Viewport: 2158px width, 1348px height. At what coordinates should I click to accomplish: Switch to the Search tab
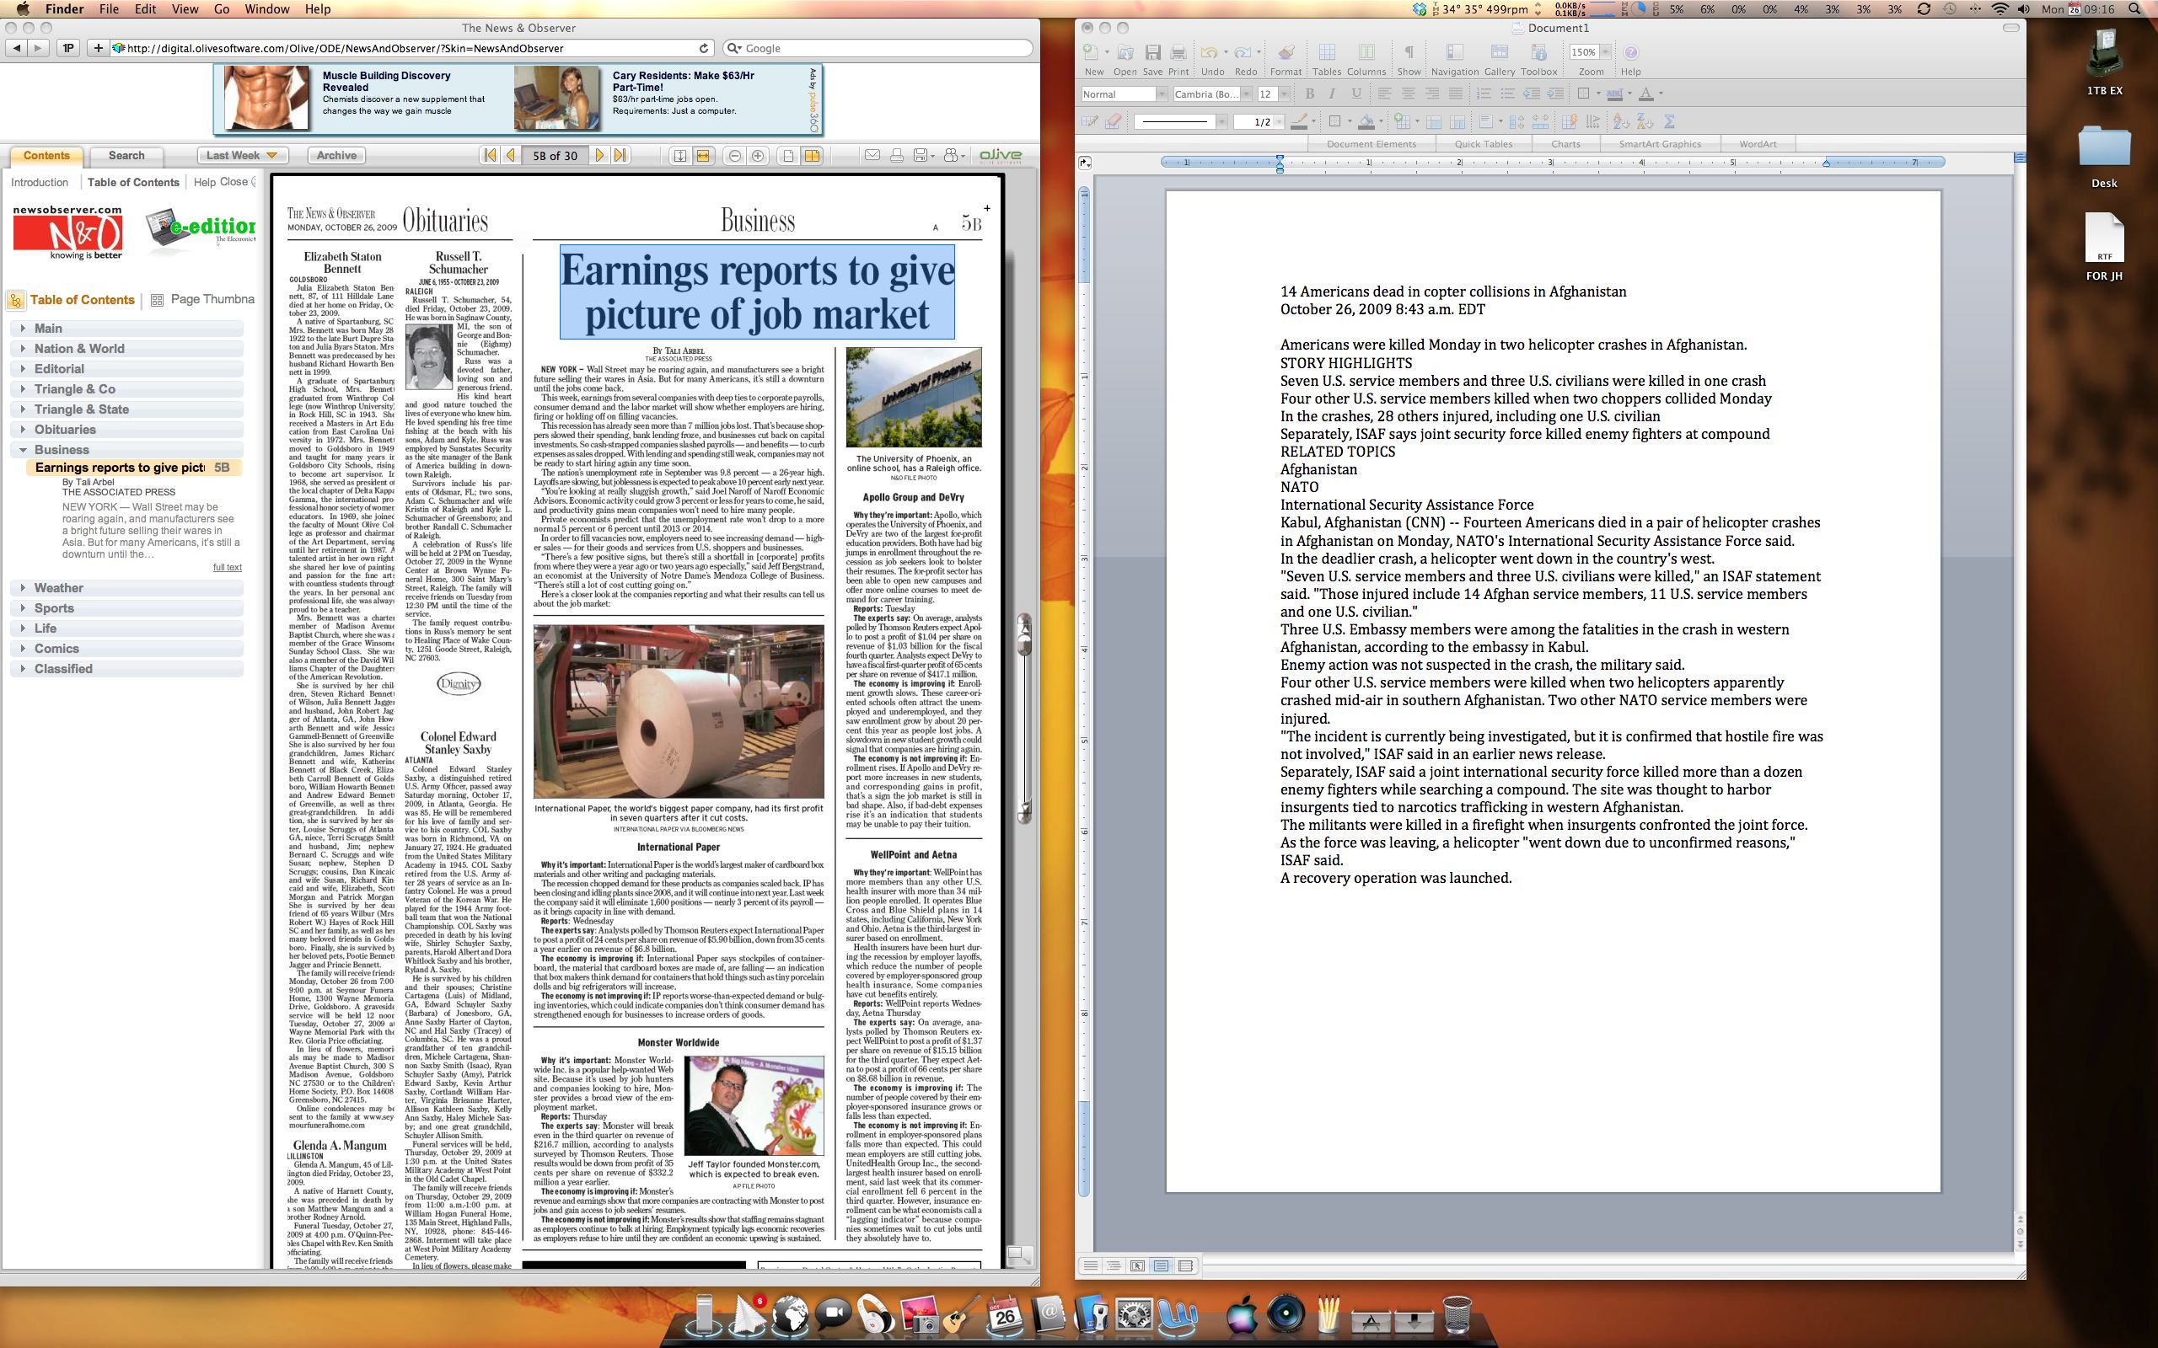[x=126, y=155]
